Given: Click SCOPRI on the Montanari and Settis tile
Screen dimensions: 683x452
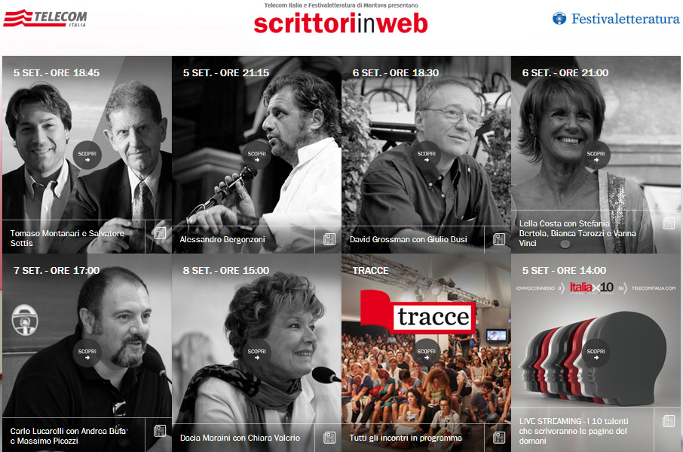Looking at the screenshot, I should pyautogui.click(x=87, y=155).
